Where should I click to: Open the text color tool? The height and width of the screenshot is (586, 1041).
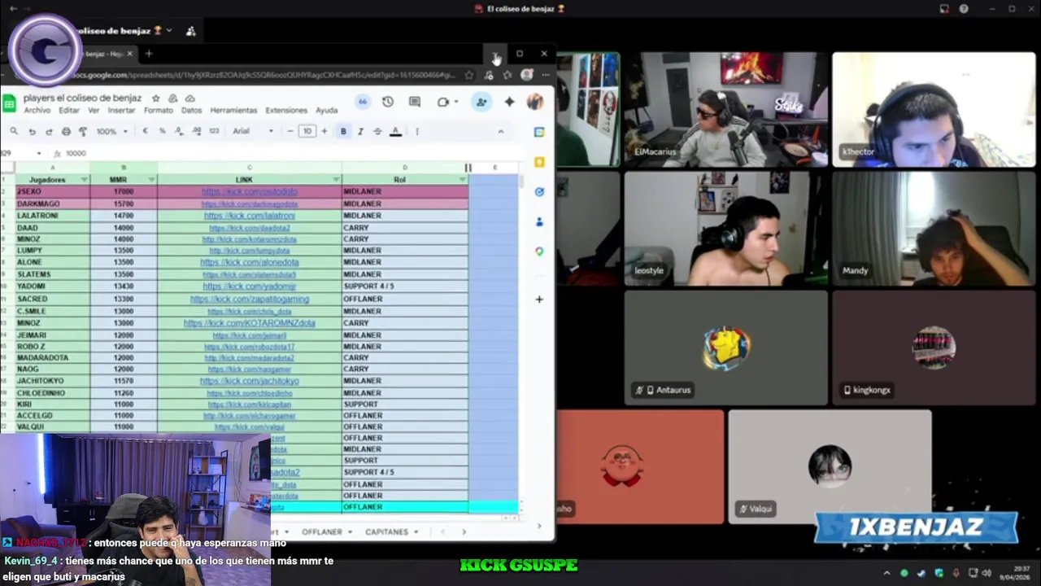395,131
